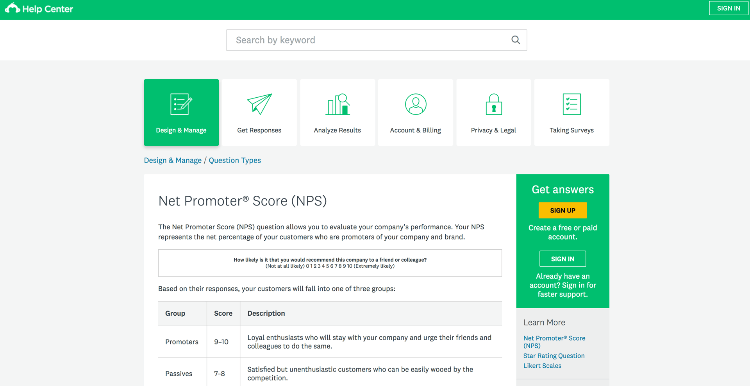The image size is (750, 386).
Task: Switch to the Get Responses category card
Action: click(x=259, y=130)
